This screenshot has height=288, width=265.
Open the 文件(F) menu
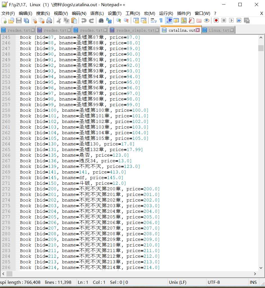(x=8, y=13)
